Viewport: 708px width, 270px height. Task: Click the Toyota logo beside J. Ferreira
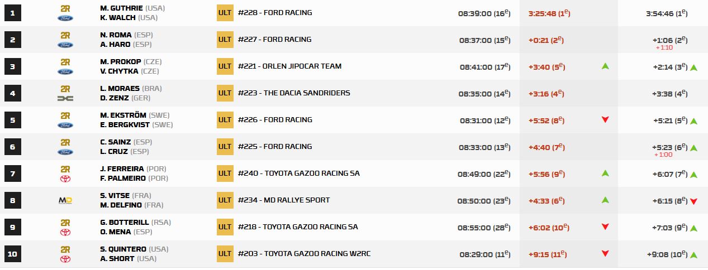[65, 179]
